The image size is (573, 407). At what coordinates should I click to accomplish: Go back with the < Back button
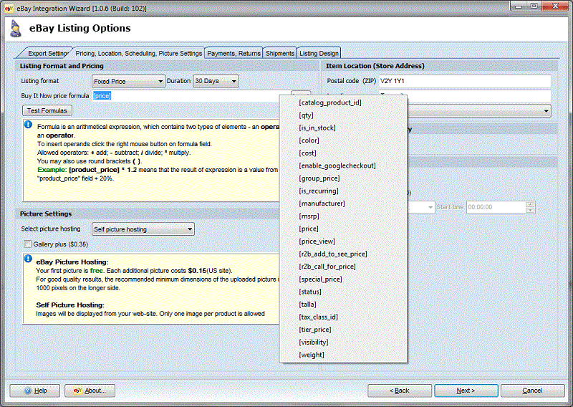(x=400, y=391)
